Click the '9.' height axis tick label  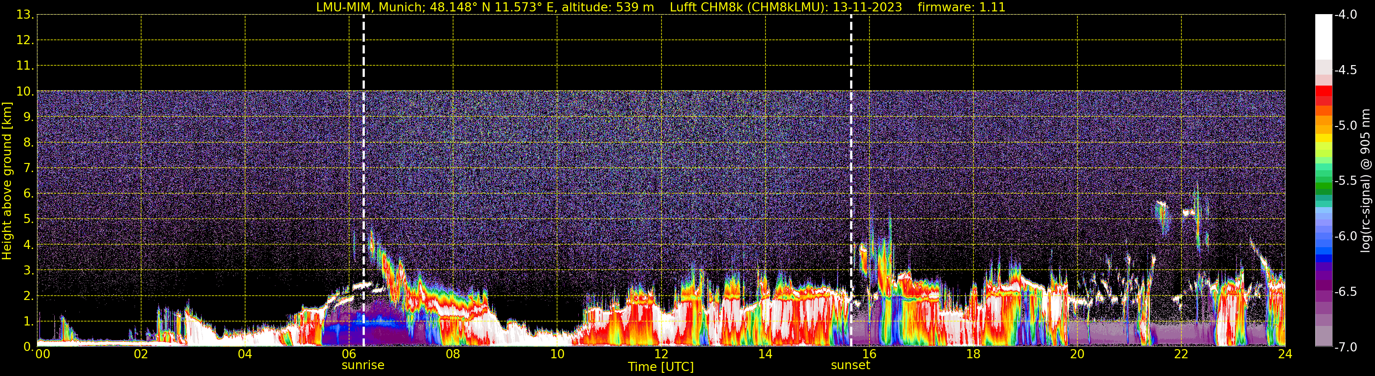pyautogui.click(x=28, y=117)
